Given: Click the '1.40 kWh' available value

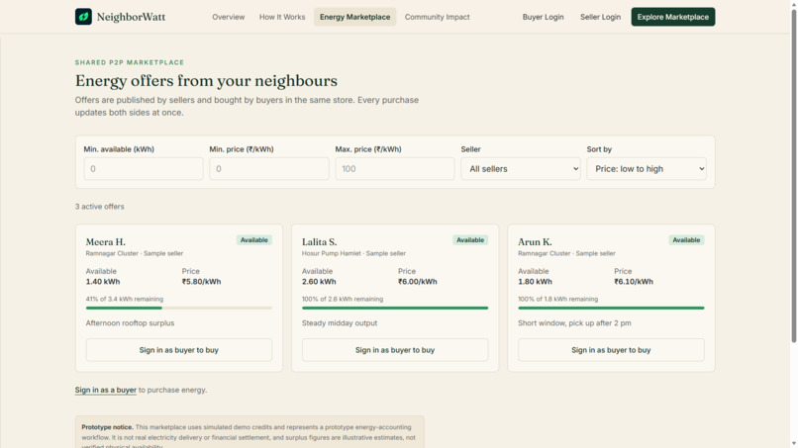Looking at the screenshot, I should click(103, 282).
